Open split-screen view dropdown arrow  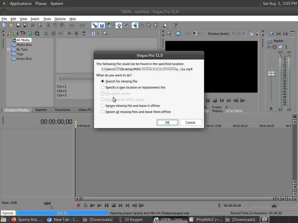(199, 34)
